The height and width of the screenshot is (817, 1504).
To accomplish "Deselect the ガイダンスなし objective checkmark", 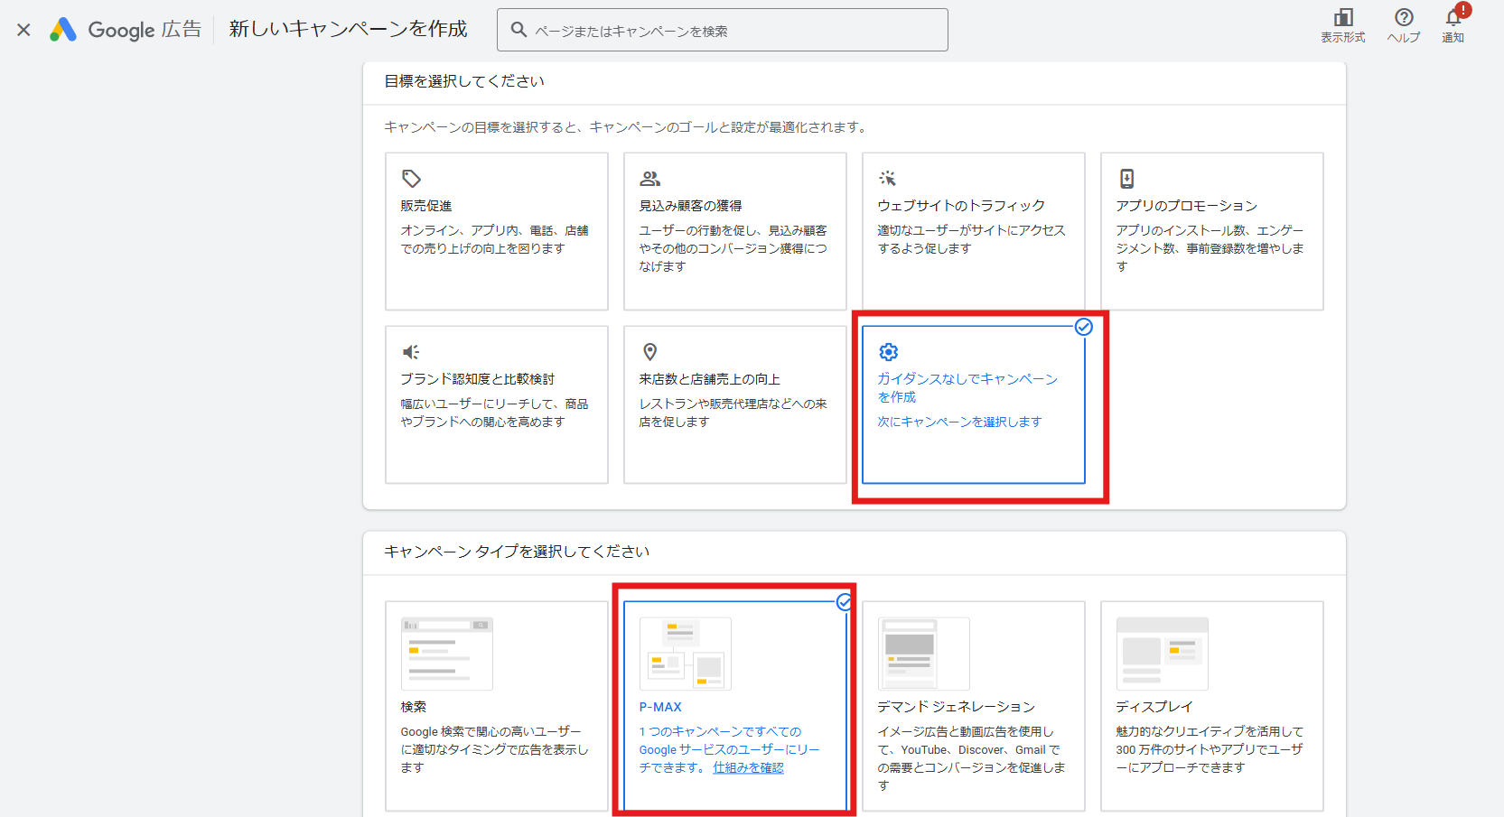I will [x=1084, y=328].
